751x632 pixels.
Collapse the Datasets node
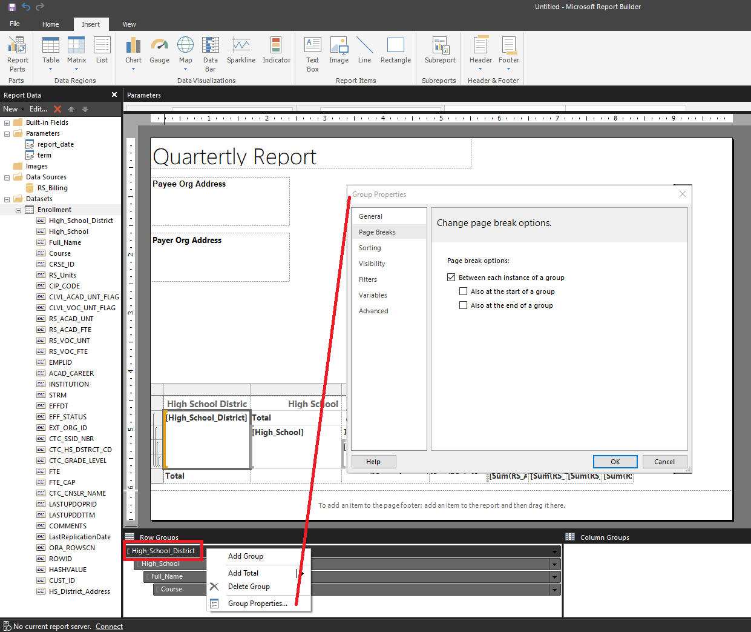tap(7, 199)
